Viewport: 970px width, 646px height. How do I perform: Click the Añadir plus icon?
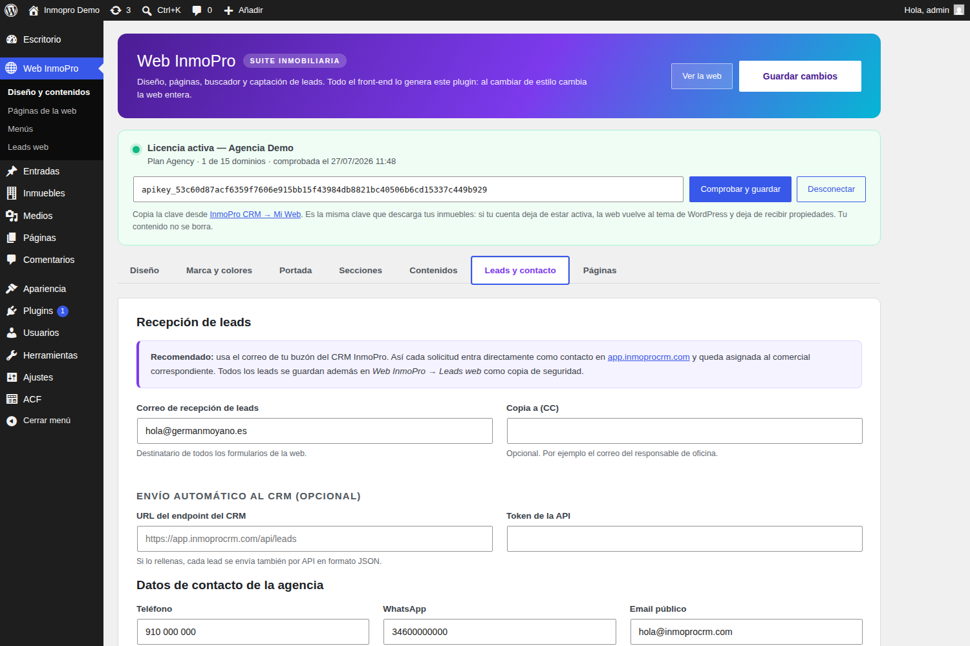[x=228, y=10]
